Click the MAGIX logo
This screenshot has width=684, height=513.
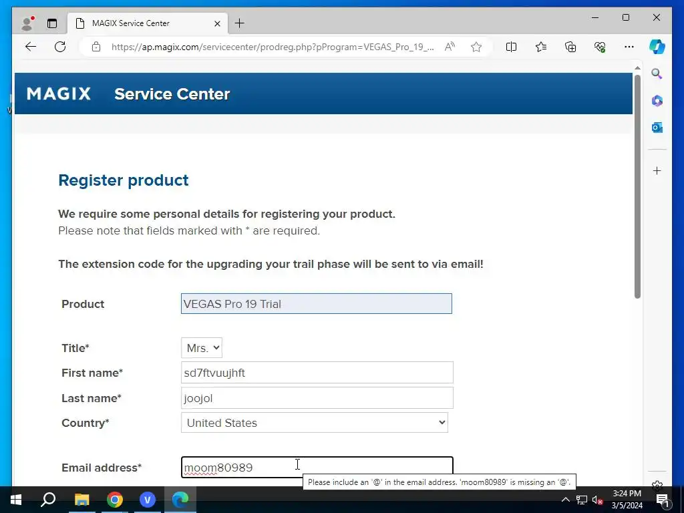pyautogui.click(x=59, y=94)
